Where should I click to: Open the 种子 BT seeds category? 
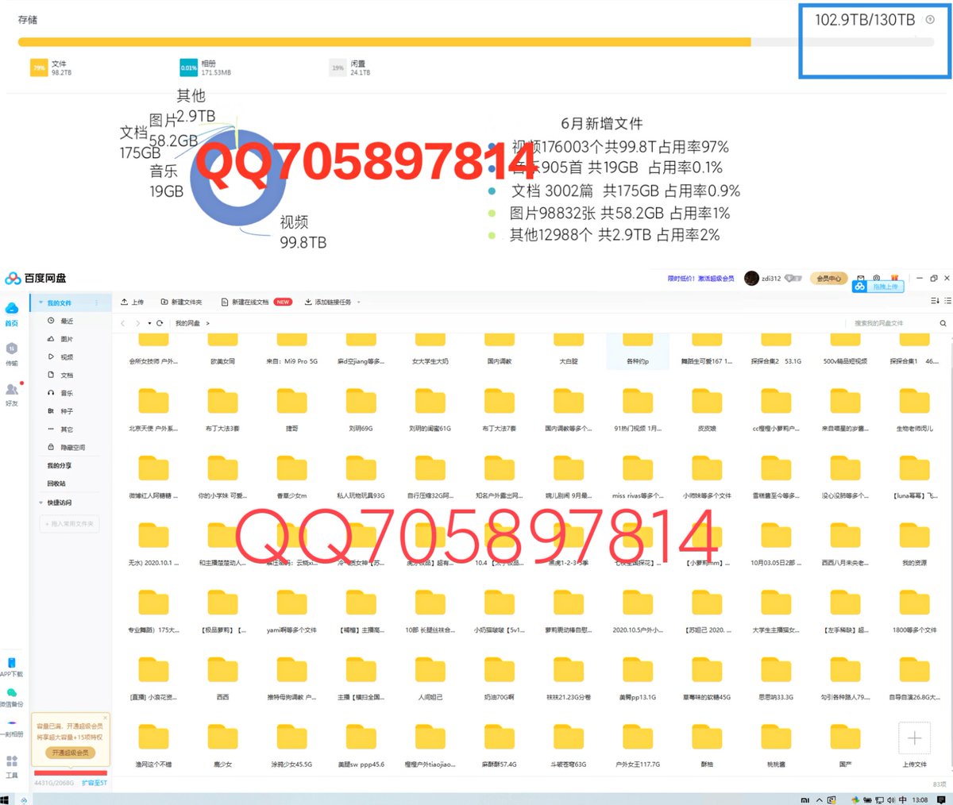click(x=61, y=411)
